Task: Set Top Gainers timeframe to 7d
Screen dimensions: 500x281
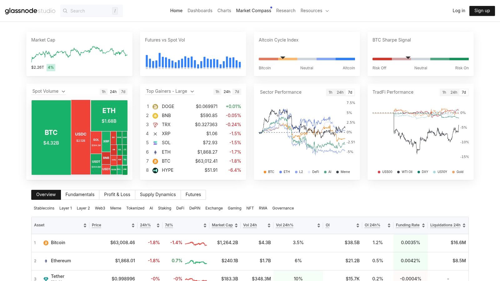Action: click(x=237, y=92)
